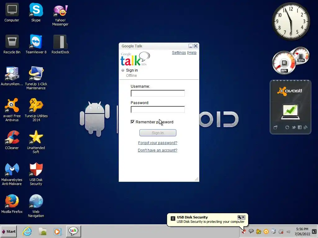Open the Google Talk Help link
The width and height of the screenshot is (318, 238).
click(193, 53)
